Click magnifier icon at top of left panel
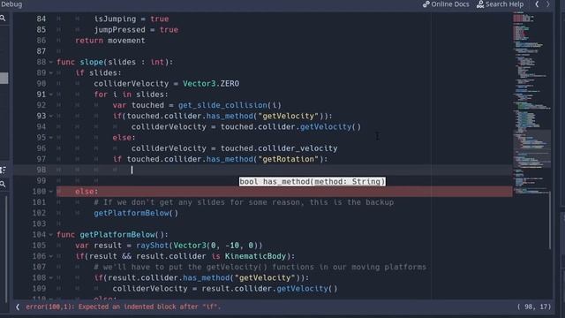Screen dimensions: 565x318 (x=3, y=18)
